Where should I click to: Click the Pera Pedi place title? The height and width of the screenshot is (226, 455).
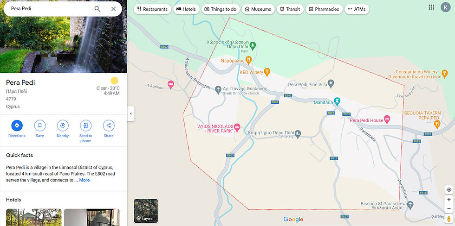click(20, 82)
